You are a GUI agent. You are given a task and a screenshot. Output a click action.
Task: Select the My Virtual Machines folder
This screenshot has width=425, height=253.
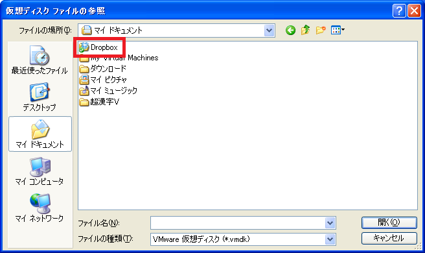[x=119, y=58]
